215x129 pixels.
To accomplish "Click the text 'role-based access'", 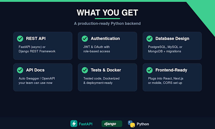I will click(x=97, y=51).
